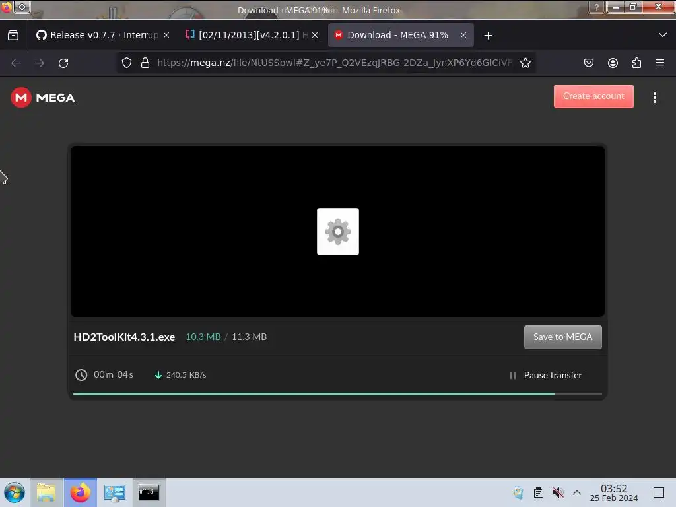Open the clock showing 03:52

click(x=614, y=492)
